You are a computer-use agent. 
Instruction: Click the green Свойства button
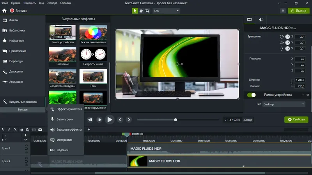point(296,119)
